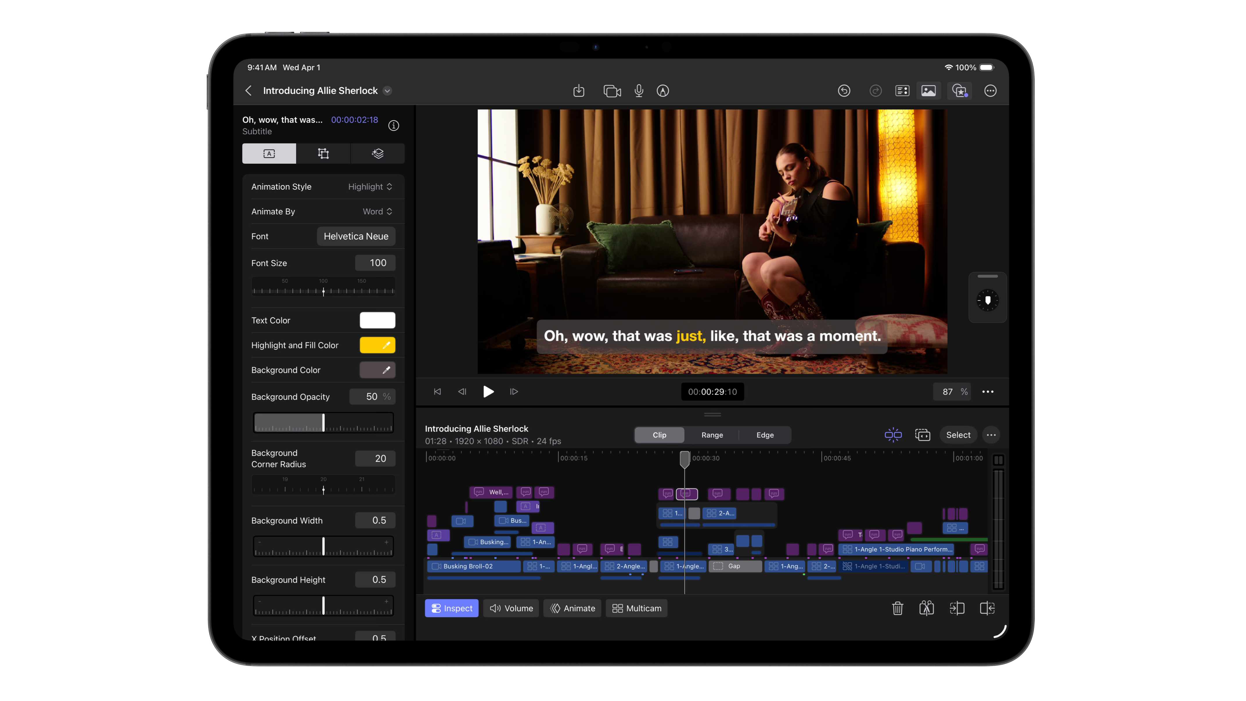Tap the jog wheel control

point(988,301)
